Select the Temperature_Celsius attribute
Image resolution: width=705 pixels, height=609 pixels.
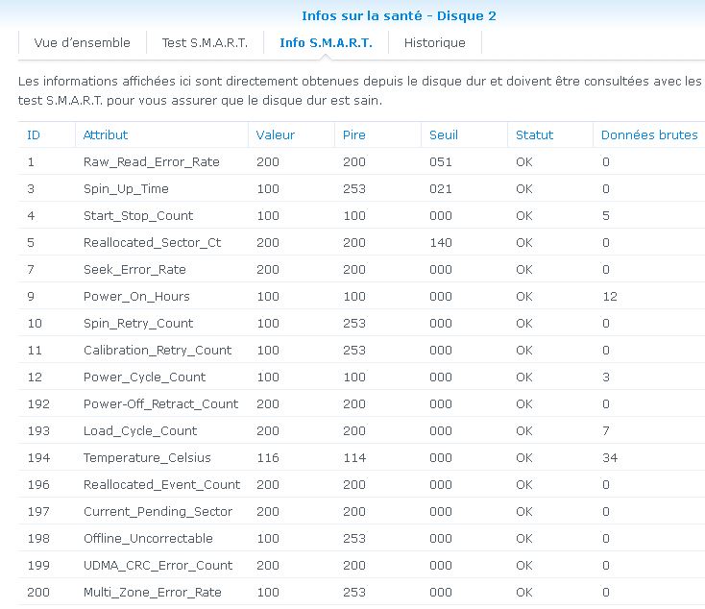(x=147, y=458)
